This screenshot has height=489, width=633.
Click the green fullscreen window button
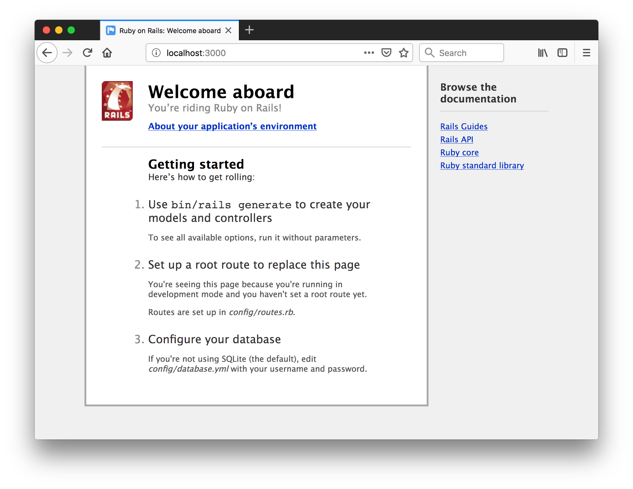tap(71, 30)
